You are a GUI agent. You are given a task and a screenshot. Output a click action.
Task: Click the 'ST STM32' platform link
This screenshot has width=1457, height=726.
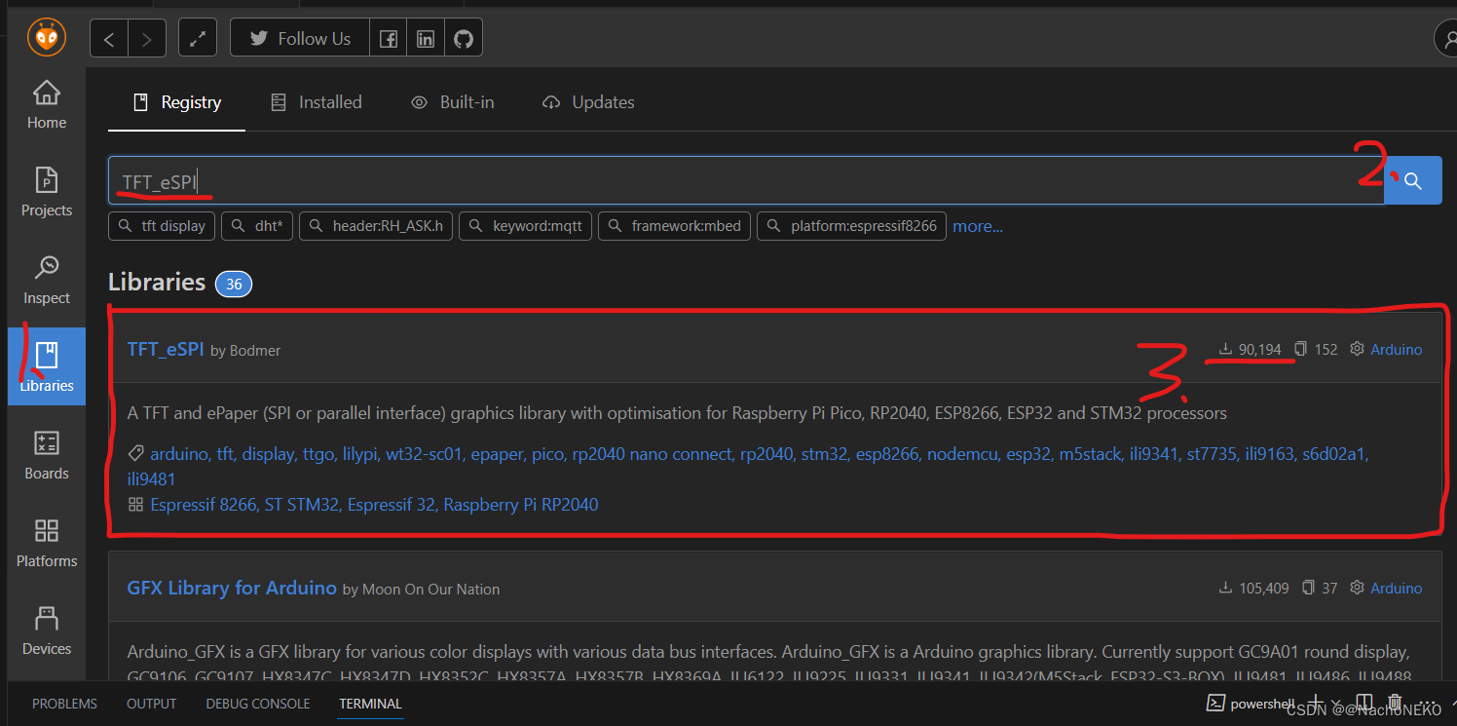(301, 505)
